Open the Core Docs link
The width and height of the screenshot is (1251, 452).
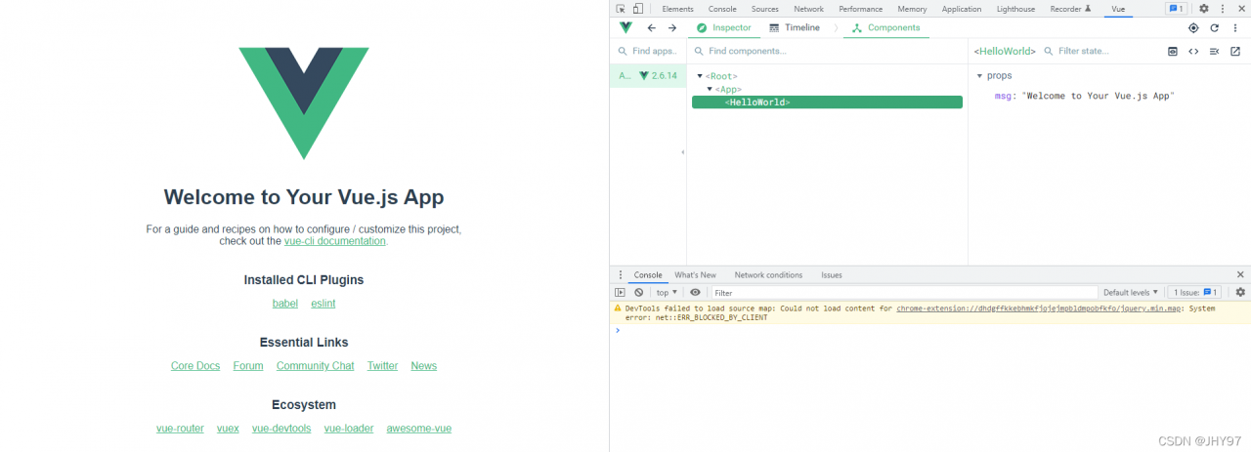coord(195,366)
